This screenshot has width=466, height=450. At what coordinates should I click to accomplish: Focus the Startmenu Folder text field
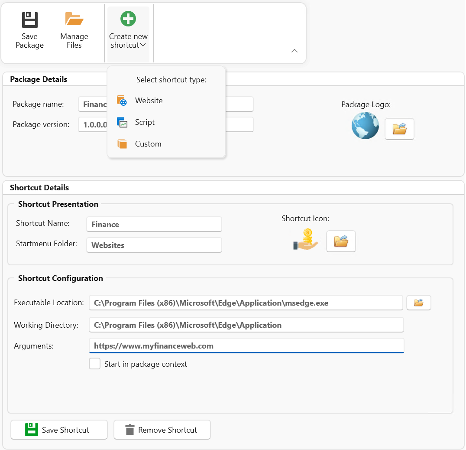[154, 245]
